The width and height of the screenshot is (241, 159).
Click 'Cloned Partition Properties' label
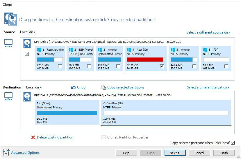tap(128, 137)
